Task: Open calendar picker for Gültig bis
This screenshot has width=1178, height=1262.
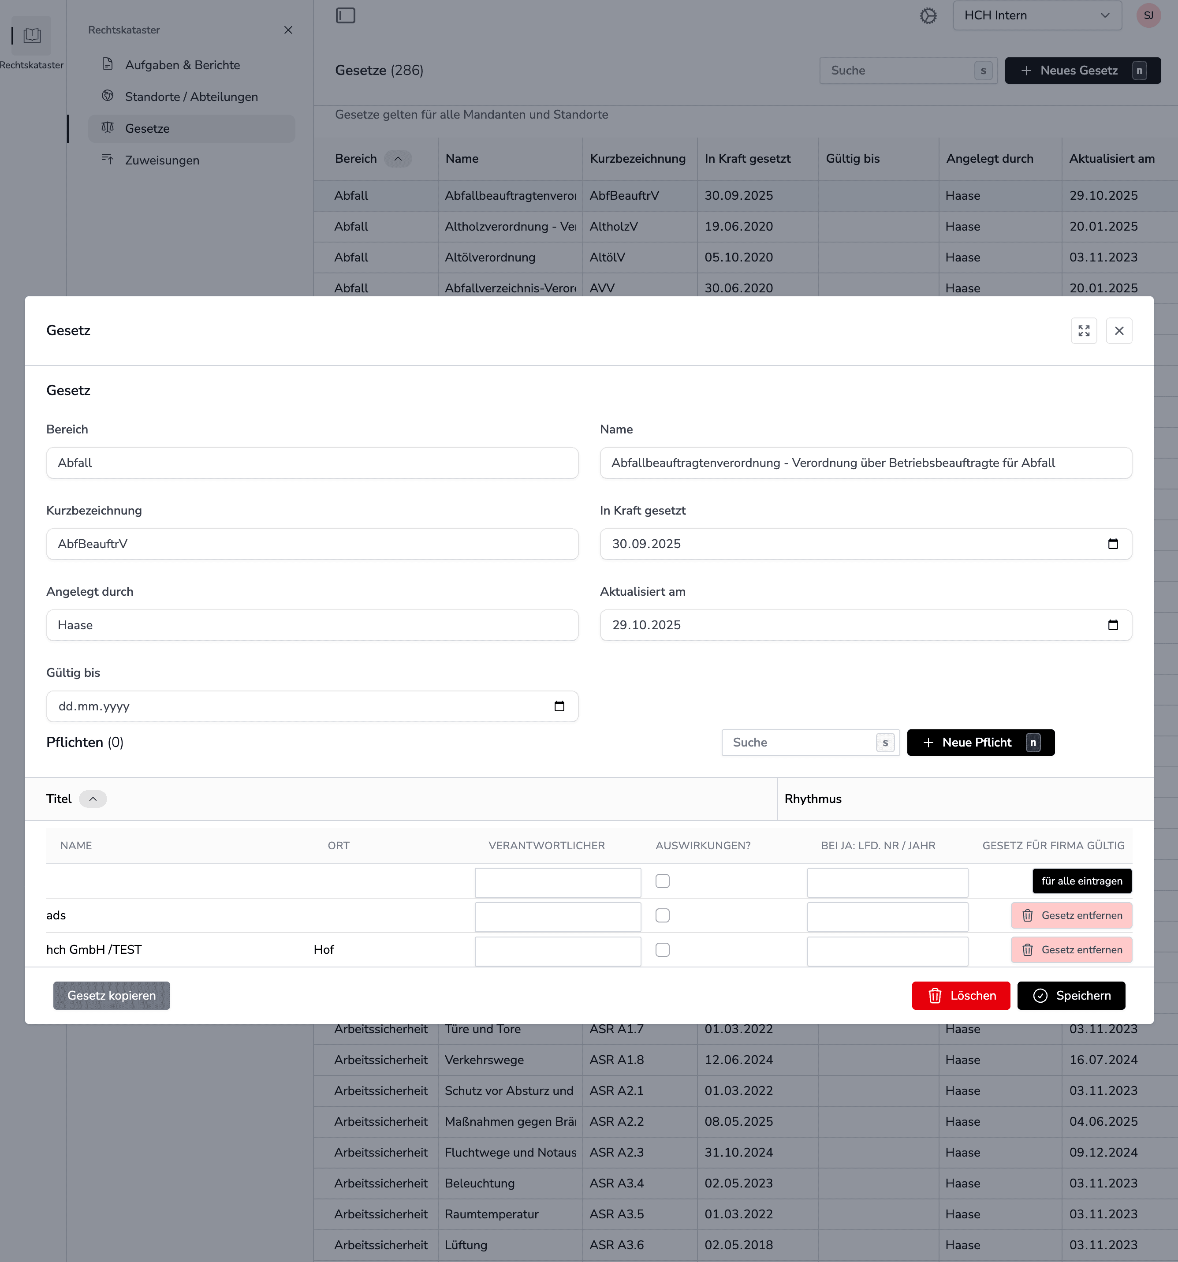Action: point(559,706)
